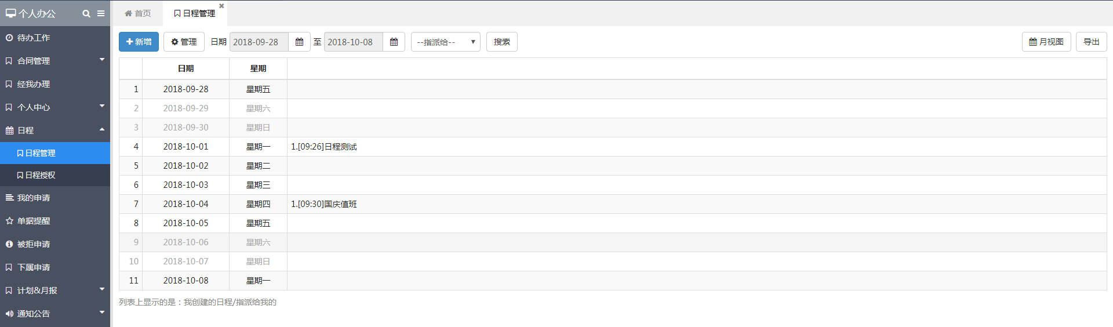1113x327 pixels.
Task: Click the 搜索 button
Action: tap(502, 42)
